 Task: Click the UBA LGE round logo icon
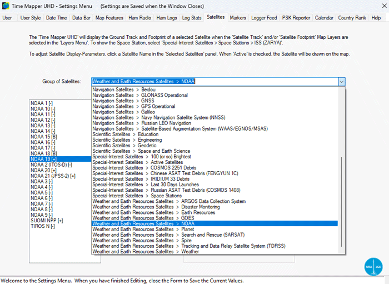click(373, 267)
